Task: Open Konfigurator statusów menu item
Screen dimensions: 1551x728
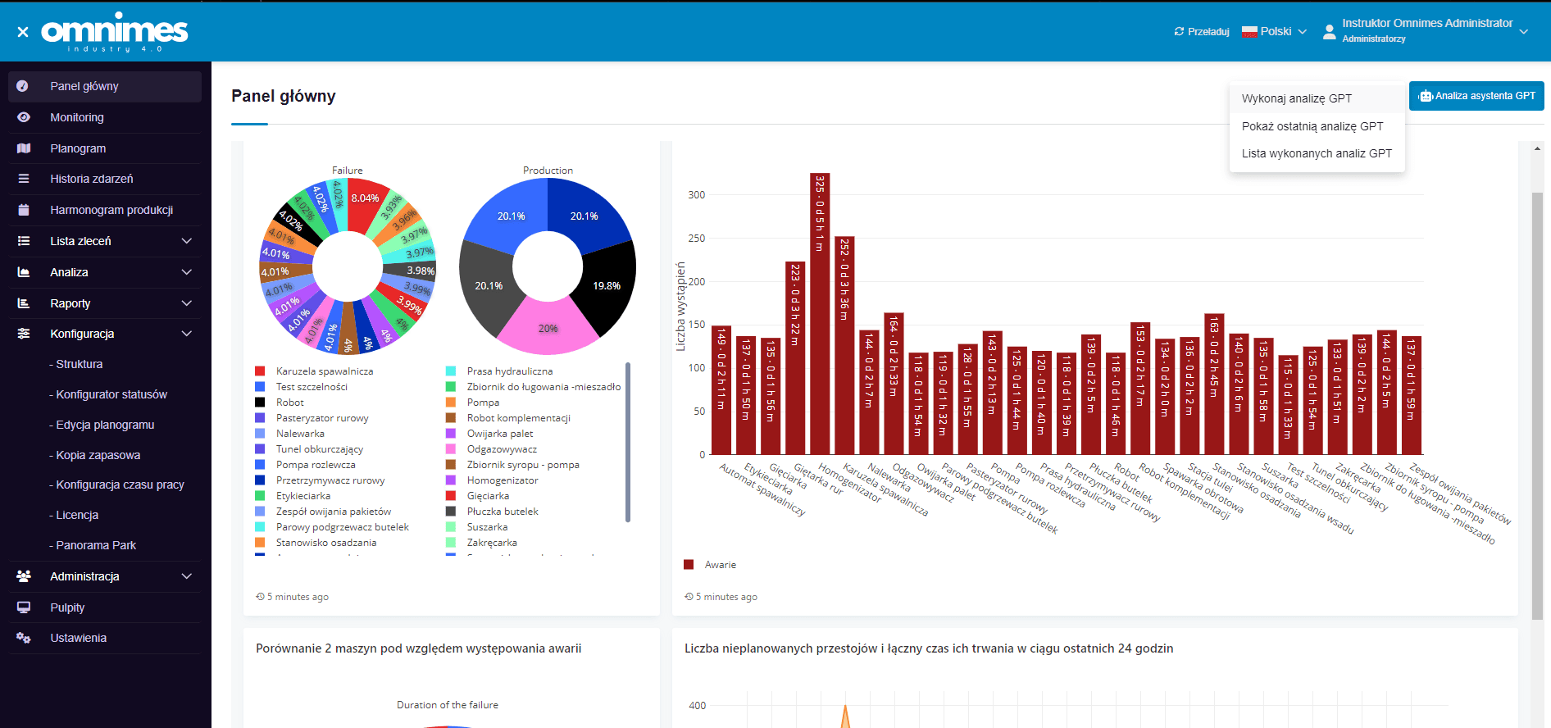Action: click(x=111, y=394)
